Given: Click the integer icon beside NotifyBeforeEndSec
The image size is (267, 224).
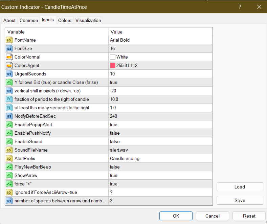Looking at the screenshot, I should pos(9,116).
